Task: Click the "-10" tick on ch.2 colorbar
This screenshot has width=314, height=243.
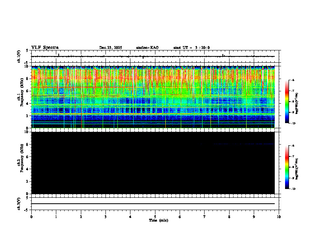Action: (293, 189)
